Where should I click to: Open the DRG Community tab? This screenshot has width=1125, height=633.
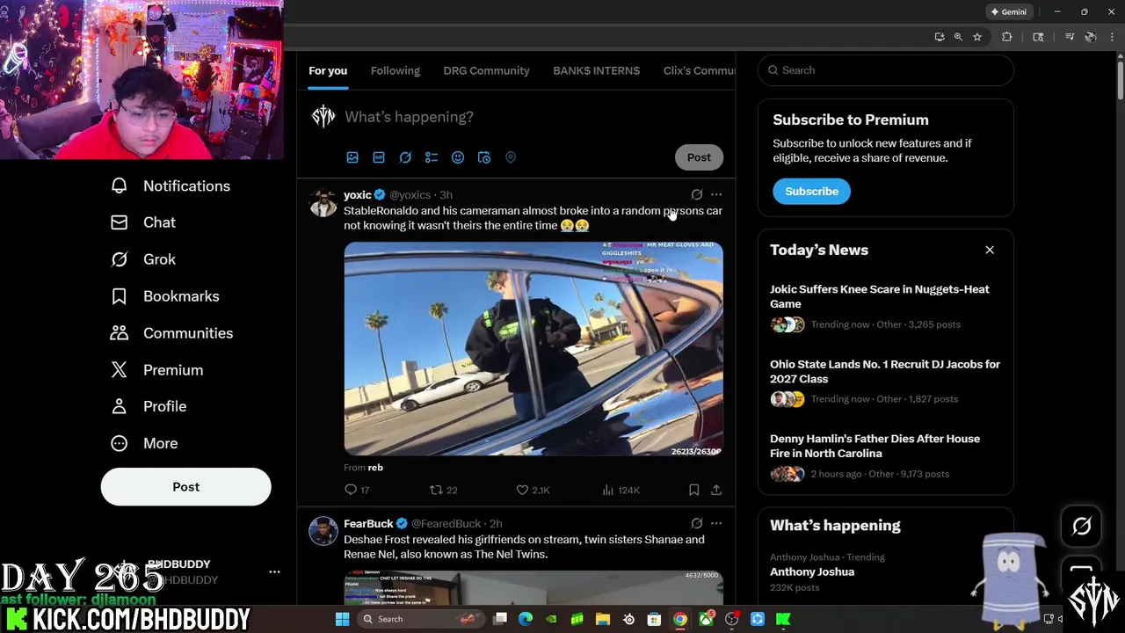tap(486, 70)
